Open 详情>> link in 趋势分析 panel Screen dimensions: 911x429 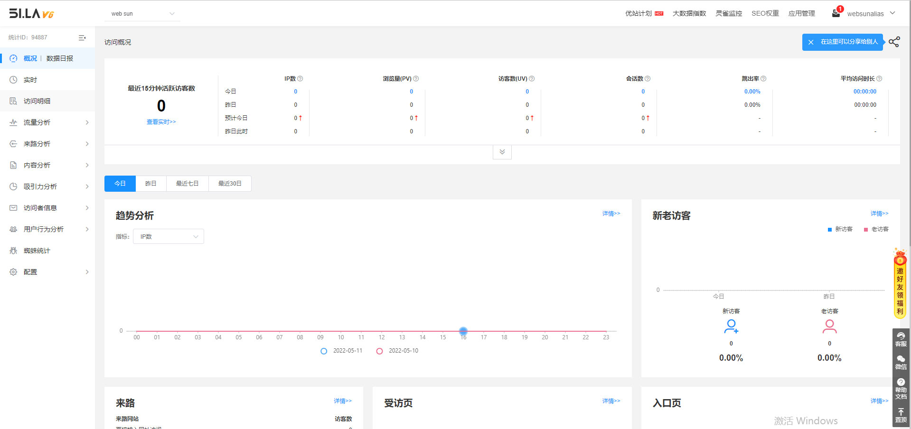(611, 214)
